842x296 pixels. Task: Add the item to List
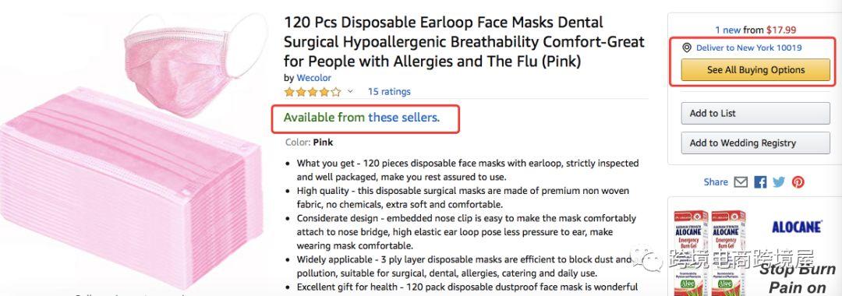[755, 113]
